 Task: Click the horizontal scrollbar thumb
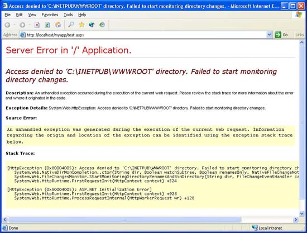(125, 220)
